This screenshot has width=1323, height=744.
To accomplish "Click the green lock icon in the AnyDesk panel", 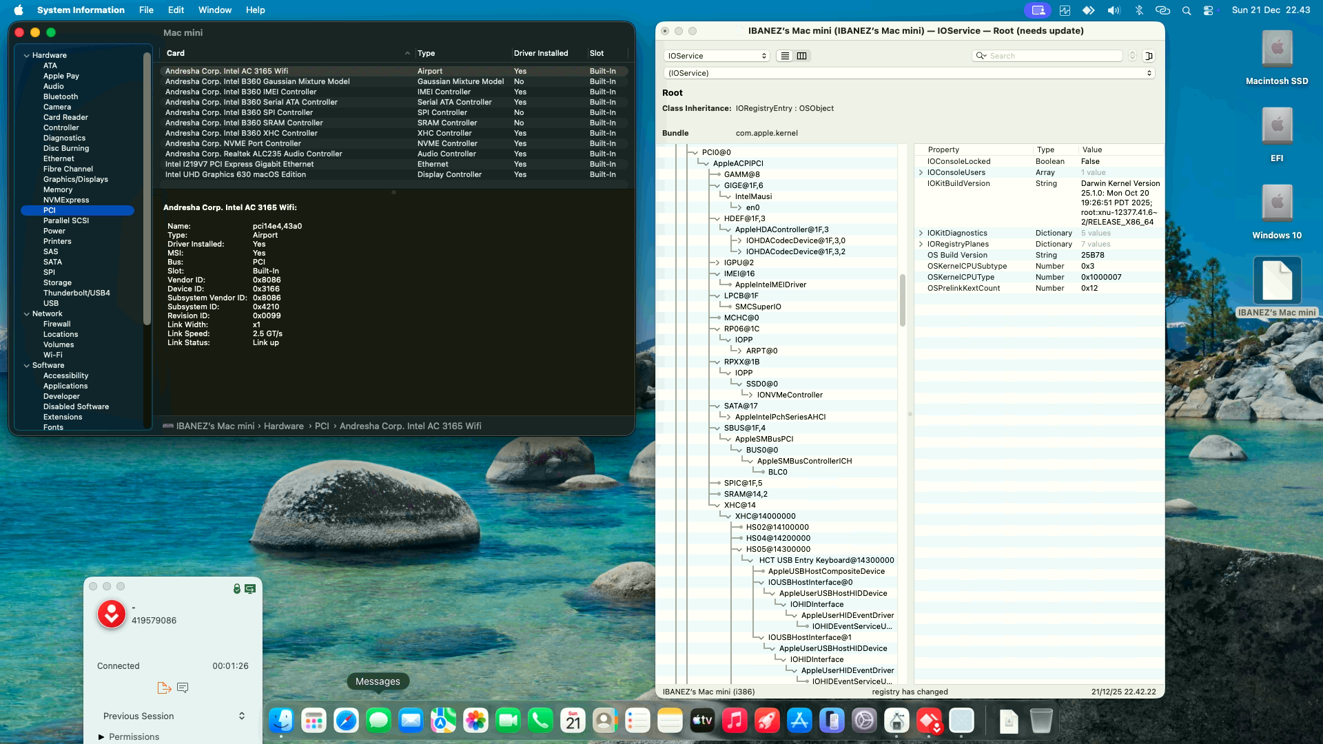I will (x=236, y=588).
